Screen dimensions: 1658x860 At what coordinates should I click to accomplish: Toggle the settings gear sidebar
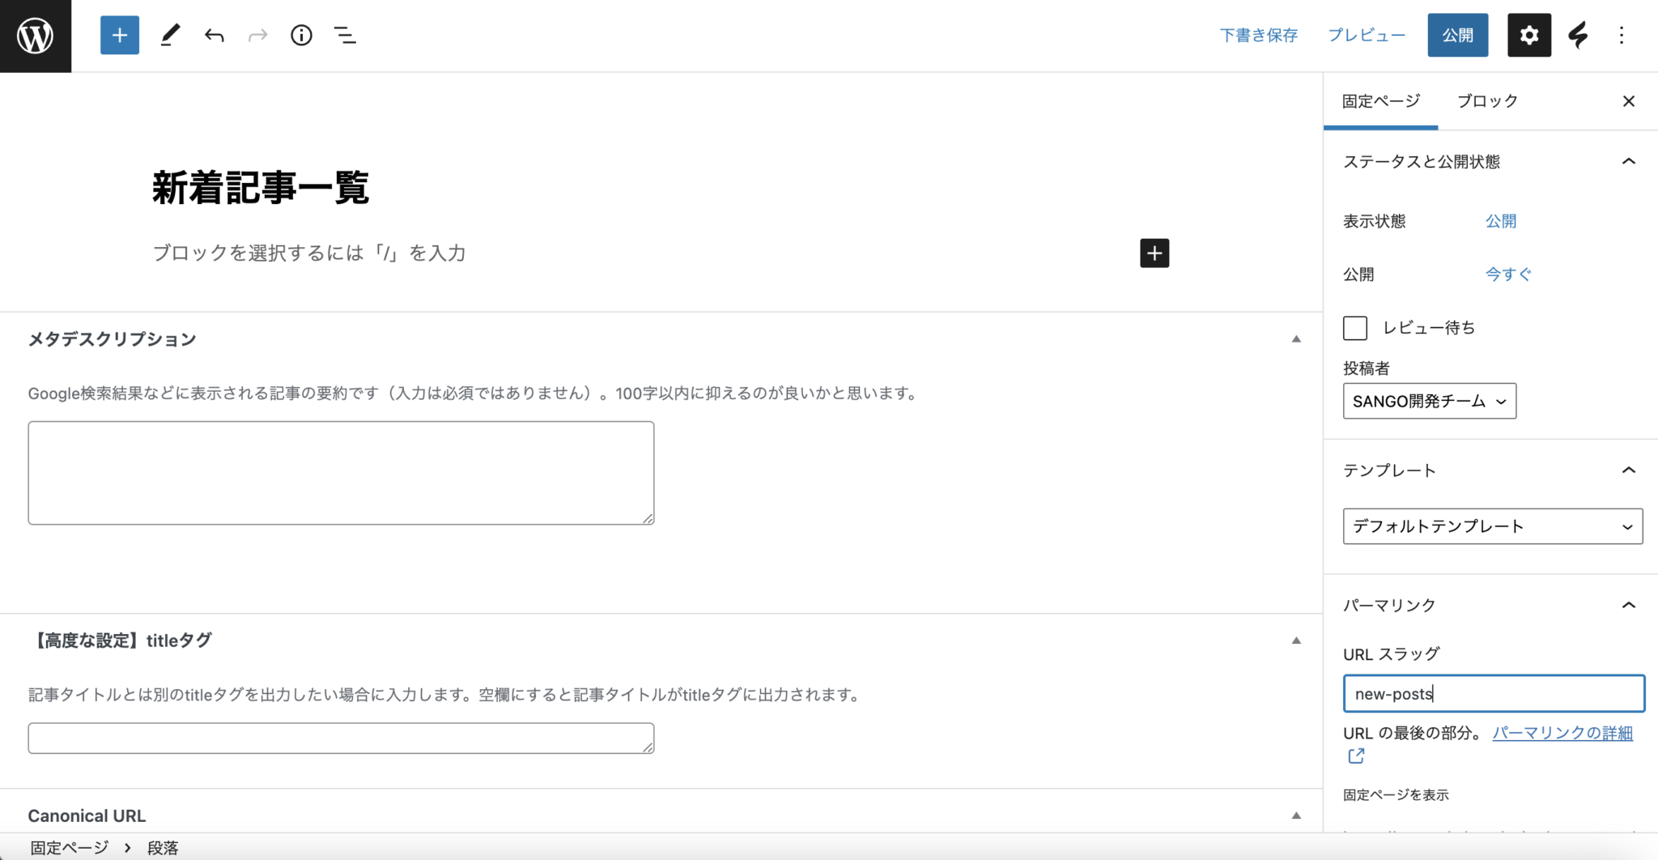pos(1528,36)
